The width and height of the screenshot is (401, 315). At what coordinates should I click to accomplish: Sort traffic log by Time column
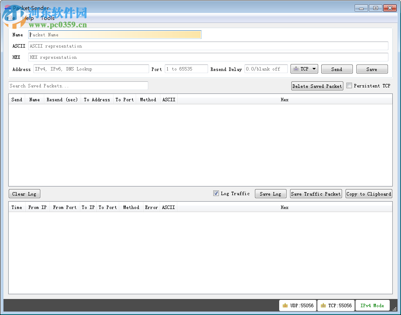pos(17,207)
